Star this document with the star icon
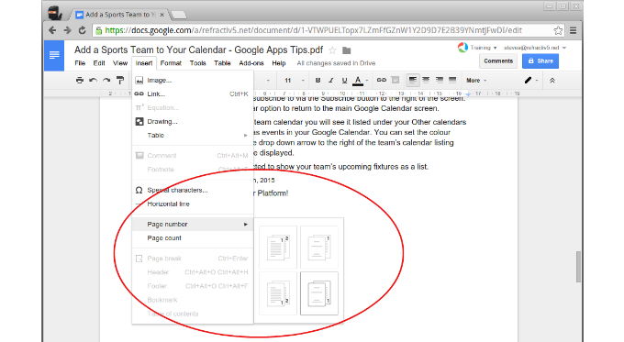 pyautogui.click(x=332, y=50)
